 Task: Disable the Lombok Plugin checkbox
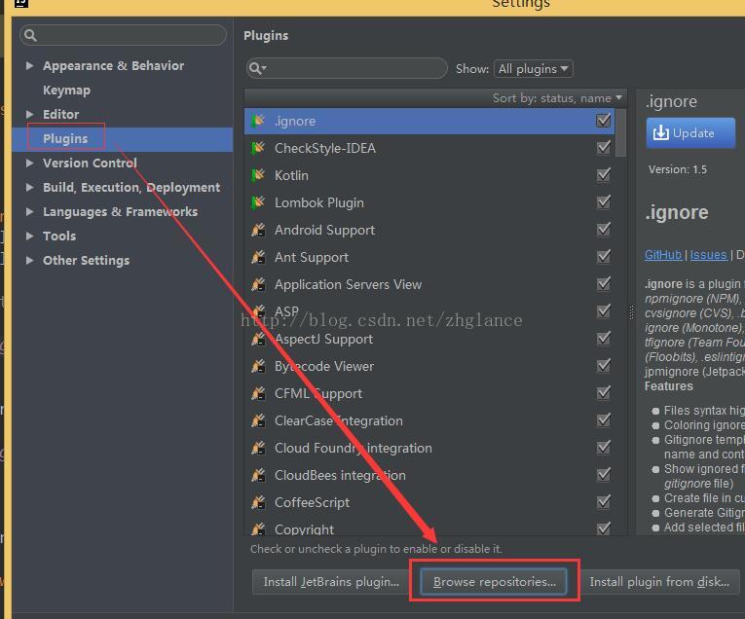[604, 202]
